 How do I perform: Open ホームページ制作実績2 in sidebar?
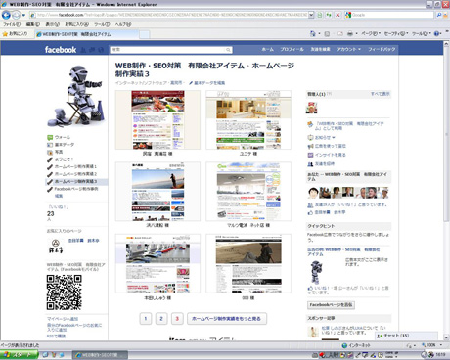75,174
